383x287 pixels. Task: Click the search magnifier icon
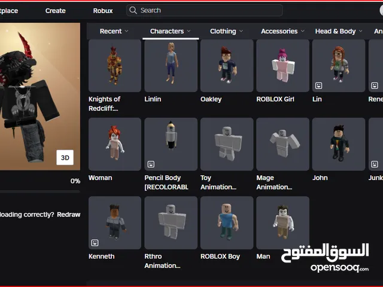[x=133, y=10]
